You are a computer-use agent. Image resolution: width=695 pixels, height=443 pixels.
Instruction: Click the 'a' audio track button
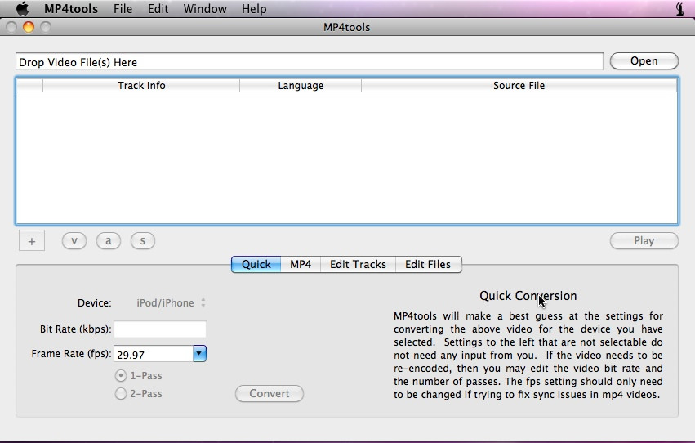[x=108, y=241]
